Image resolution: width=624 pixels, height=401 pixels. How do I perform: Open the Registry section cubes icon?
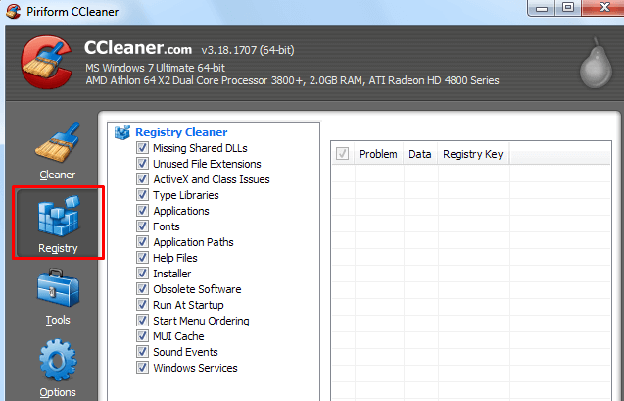coord(59,216)
